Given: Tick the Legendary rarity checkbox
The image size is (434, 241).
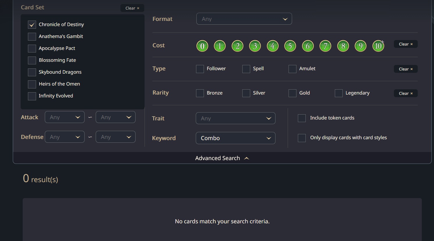Looking at the screenshot, I should (x=339, y=93).
